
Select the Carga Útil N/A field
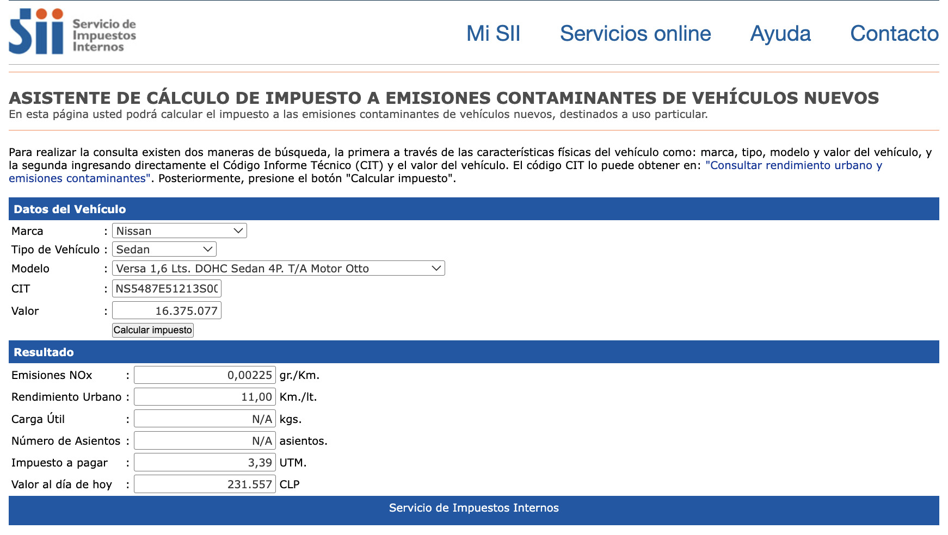click(x=204, y=419)
